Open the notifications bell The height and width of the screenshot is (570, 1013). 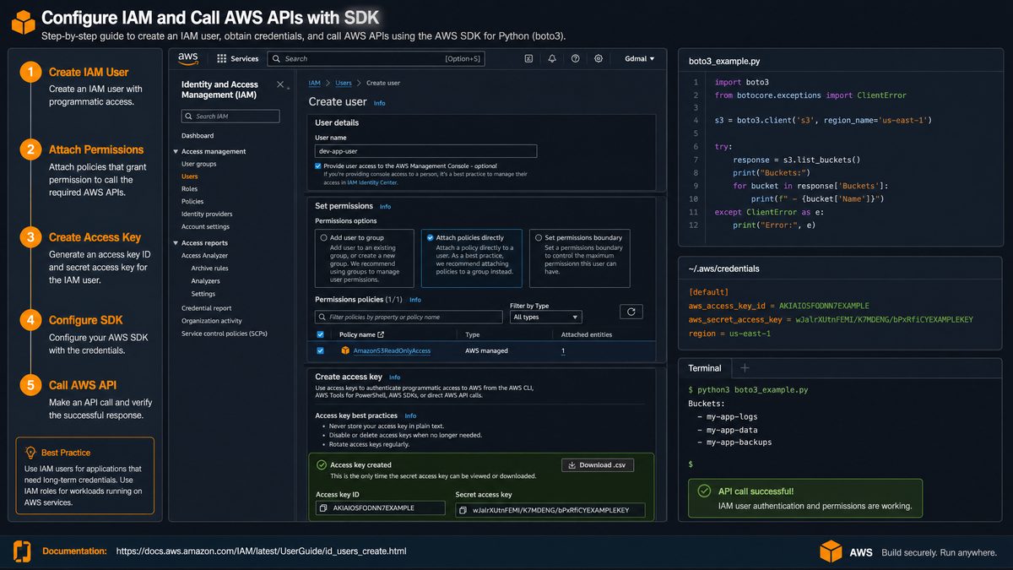[552, 59]
